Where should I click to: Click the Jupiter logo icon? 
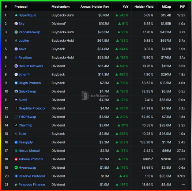pos(16,41)
